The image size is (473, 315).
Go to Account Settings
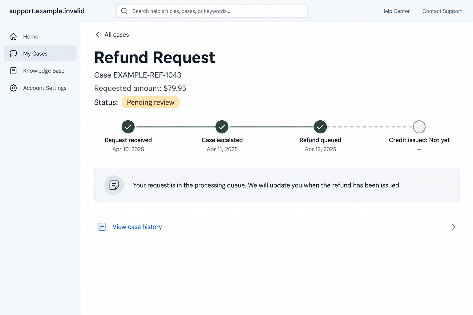[40, 88]
